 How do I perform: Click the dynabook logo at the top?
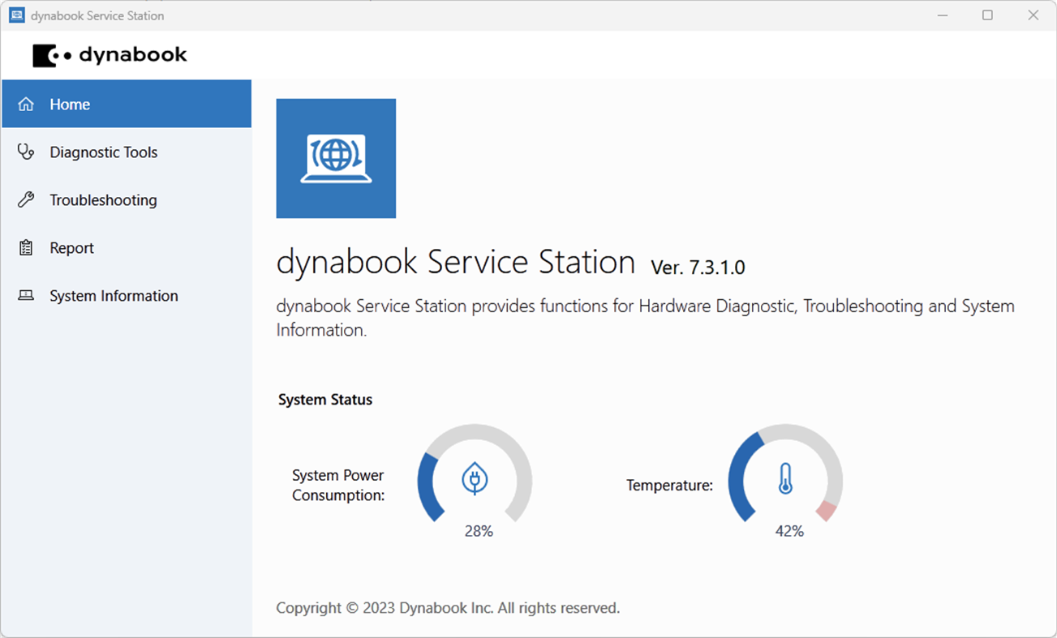pos(110,55)
